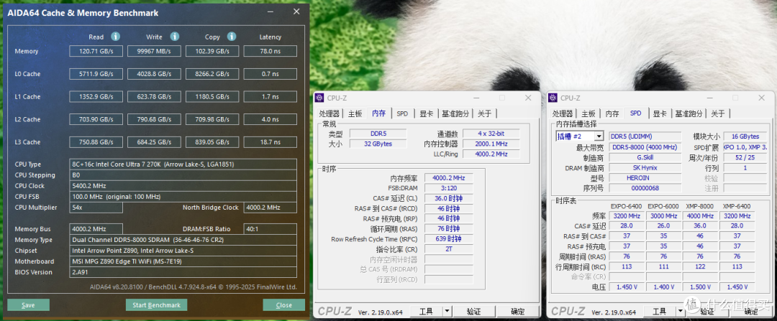Click the 通道数 field showing 4 x 32-bit
777x321 pixels.
[491, 134]
